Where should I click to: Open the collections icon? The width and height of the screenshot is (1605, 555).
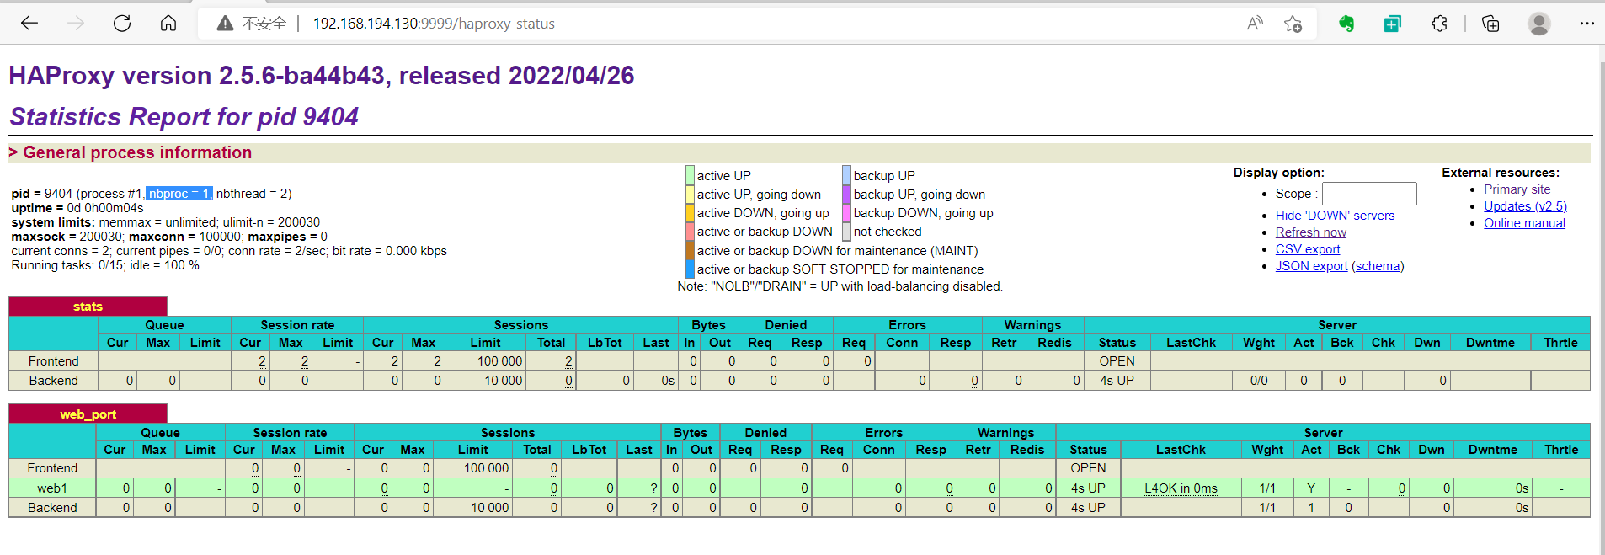pyautogui.click(x=1490, y=24)
